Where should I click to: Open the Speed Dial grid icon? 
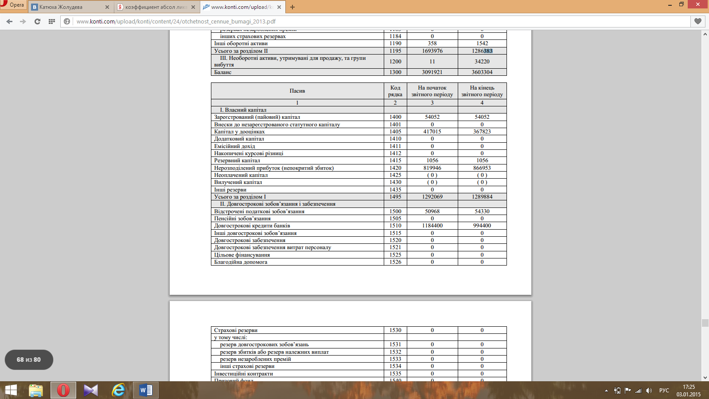51,21
